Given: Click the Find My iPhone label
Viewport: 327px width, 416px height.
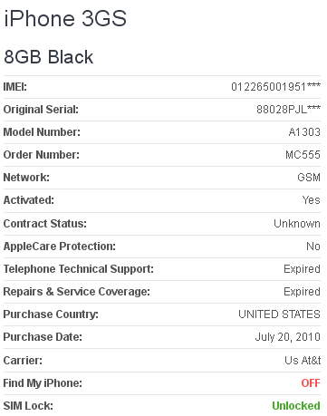Looking at the screenshot, I should (x=43, y=383).
